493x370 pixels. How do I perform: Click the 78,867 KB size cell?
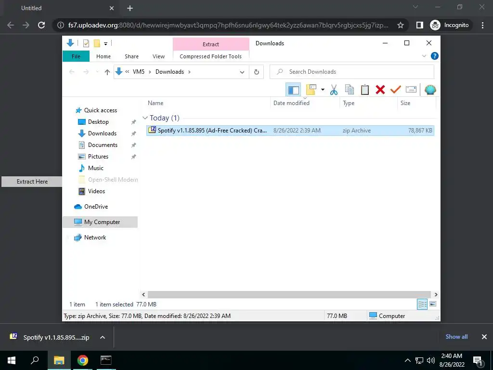(x=420, y=130)
